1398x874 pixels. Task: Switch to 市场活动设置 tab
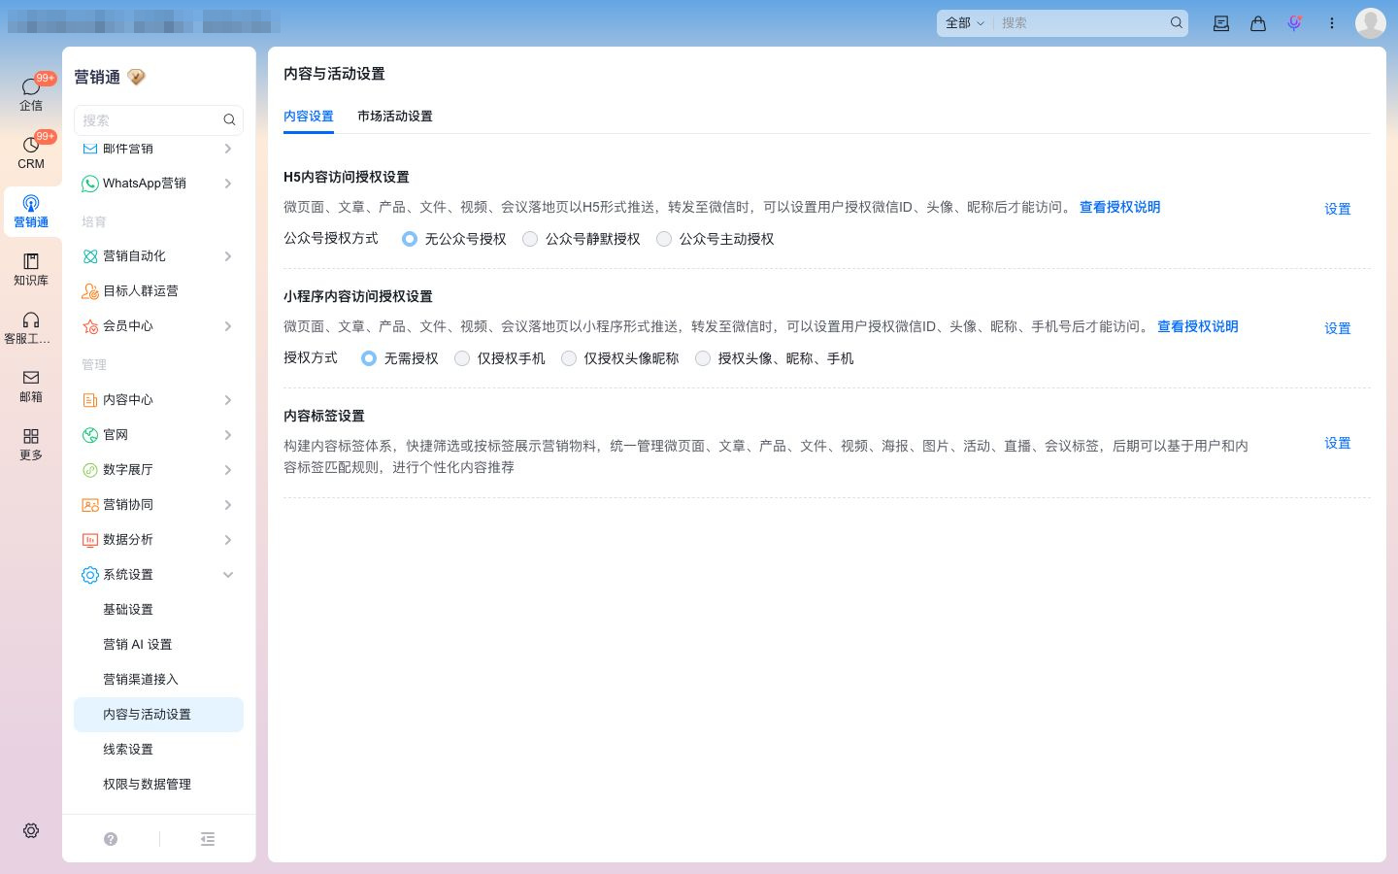pyautogui.click(x=395, y=116)
